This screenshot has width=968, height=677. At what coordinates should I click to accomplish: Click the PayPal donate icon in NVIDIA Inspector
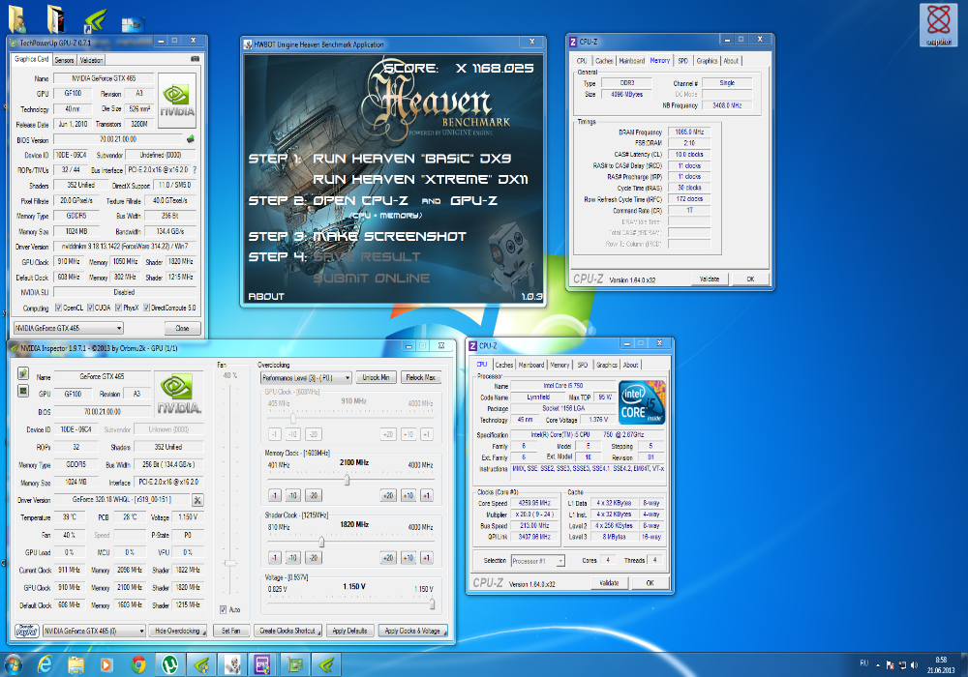(x=26, y=631)
